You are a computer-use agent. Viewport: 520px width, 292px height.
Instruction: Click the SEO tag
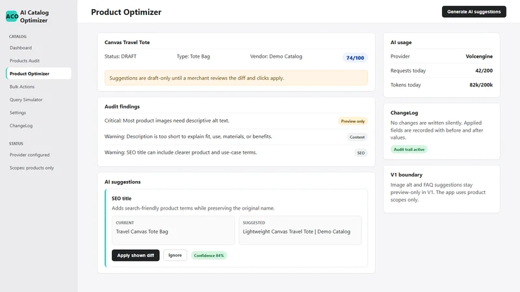point(361,153)
